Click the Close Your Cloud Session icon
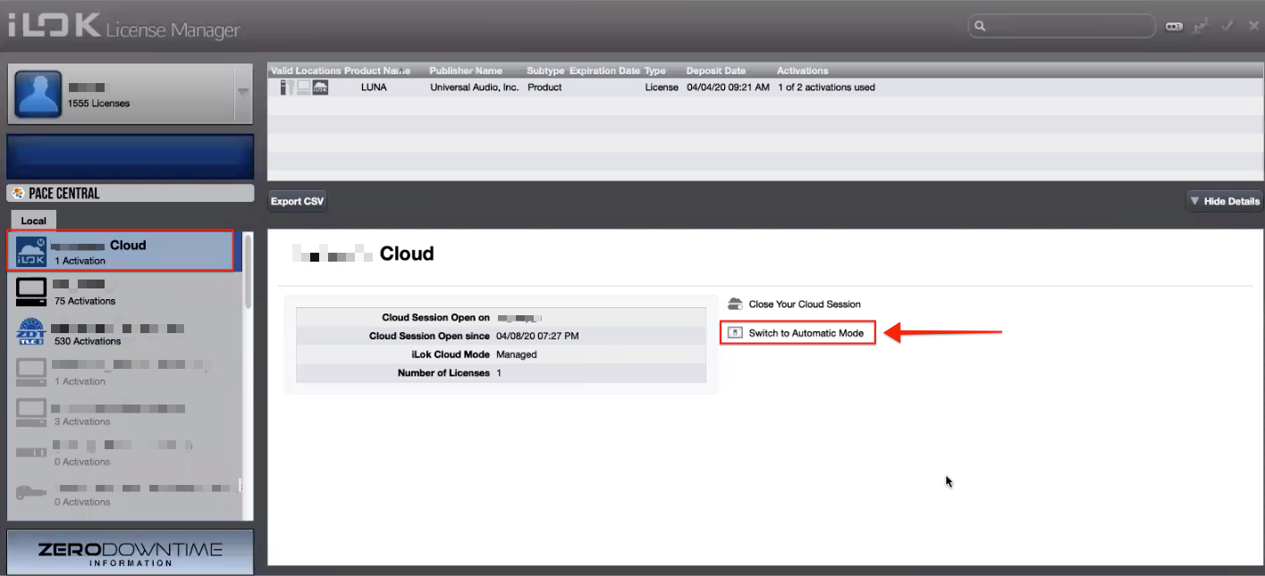 735,305
